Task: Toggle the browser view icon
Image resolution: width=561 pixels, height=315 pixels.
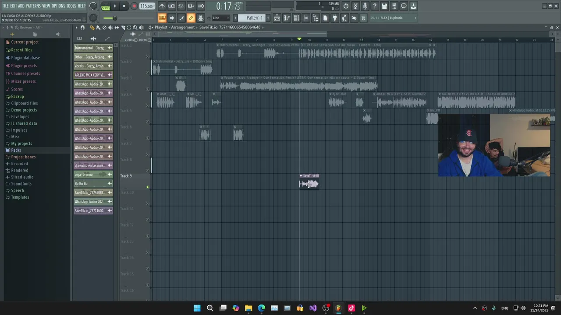Action: point(316,18)
